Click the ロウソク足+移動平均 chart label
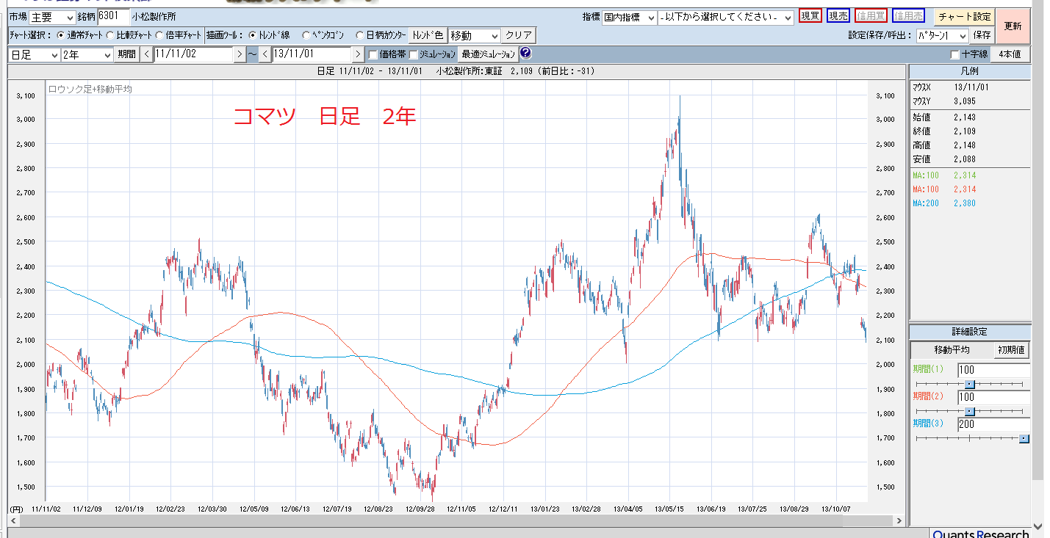Viewport: 1050px width, 538px height. click(90, 90)
